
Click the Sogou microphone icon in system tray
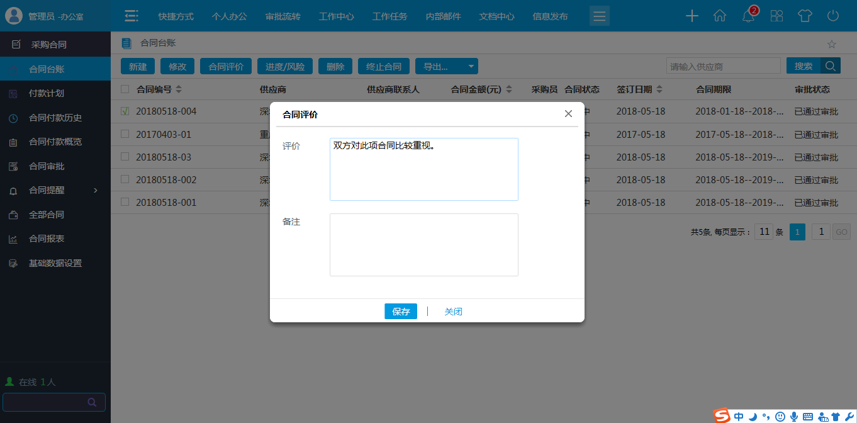tap(793, 416)
